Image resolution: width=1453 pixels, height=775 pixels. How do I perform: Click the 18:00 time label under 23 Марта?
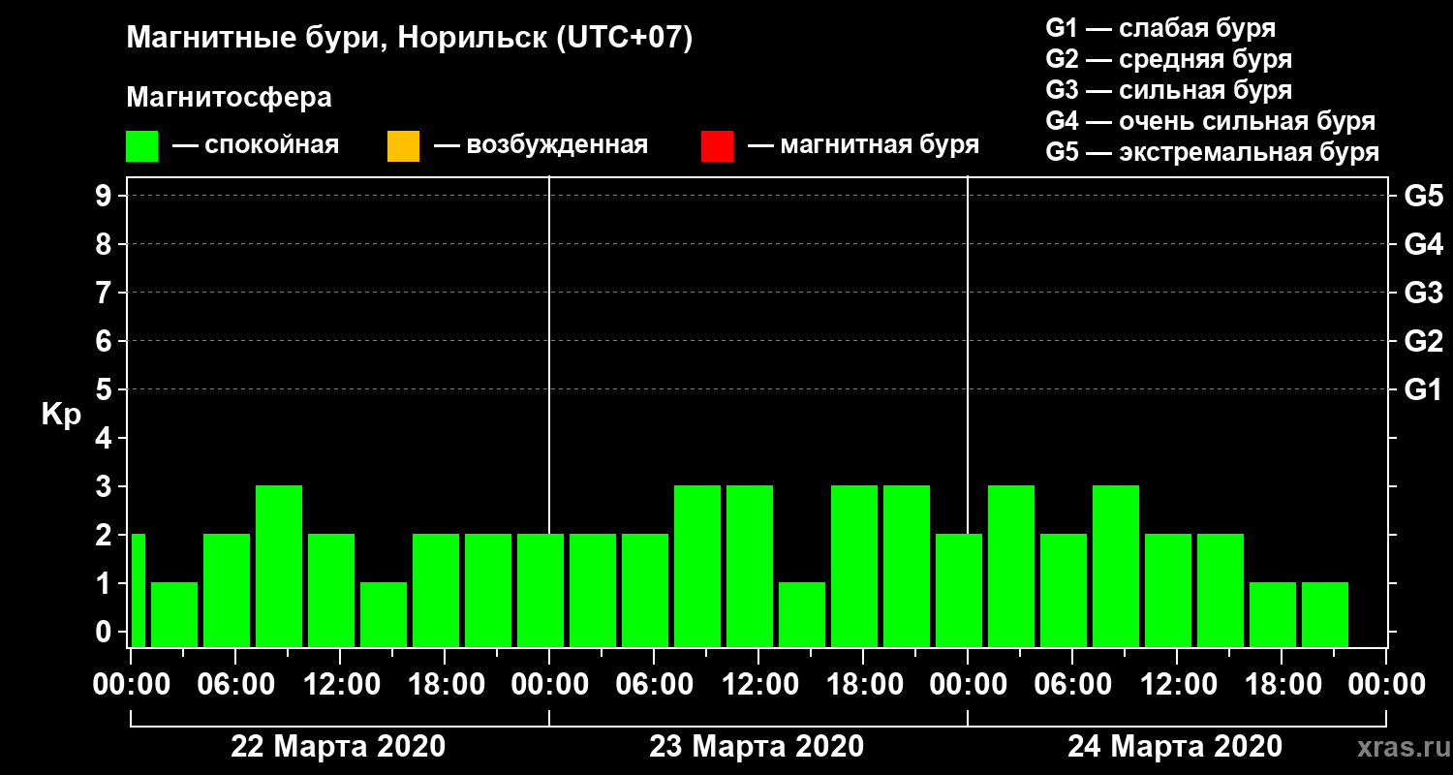point(863,684)
